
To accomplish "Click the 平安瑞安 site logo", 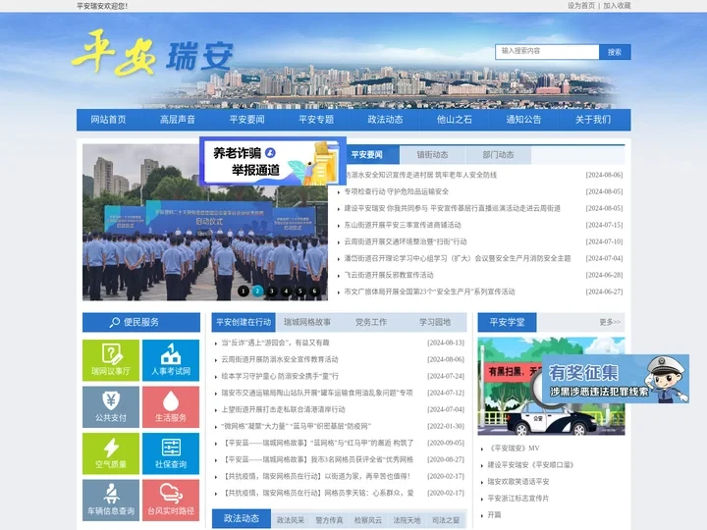I will 152,53.
